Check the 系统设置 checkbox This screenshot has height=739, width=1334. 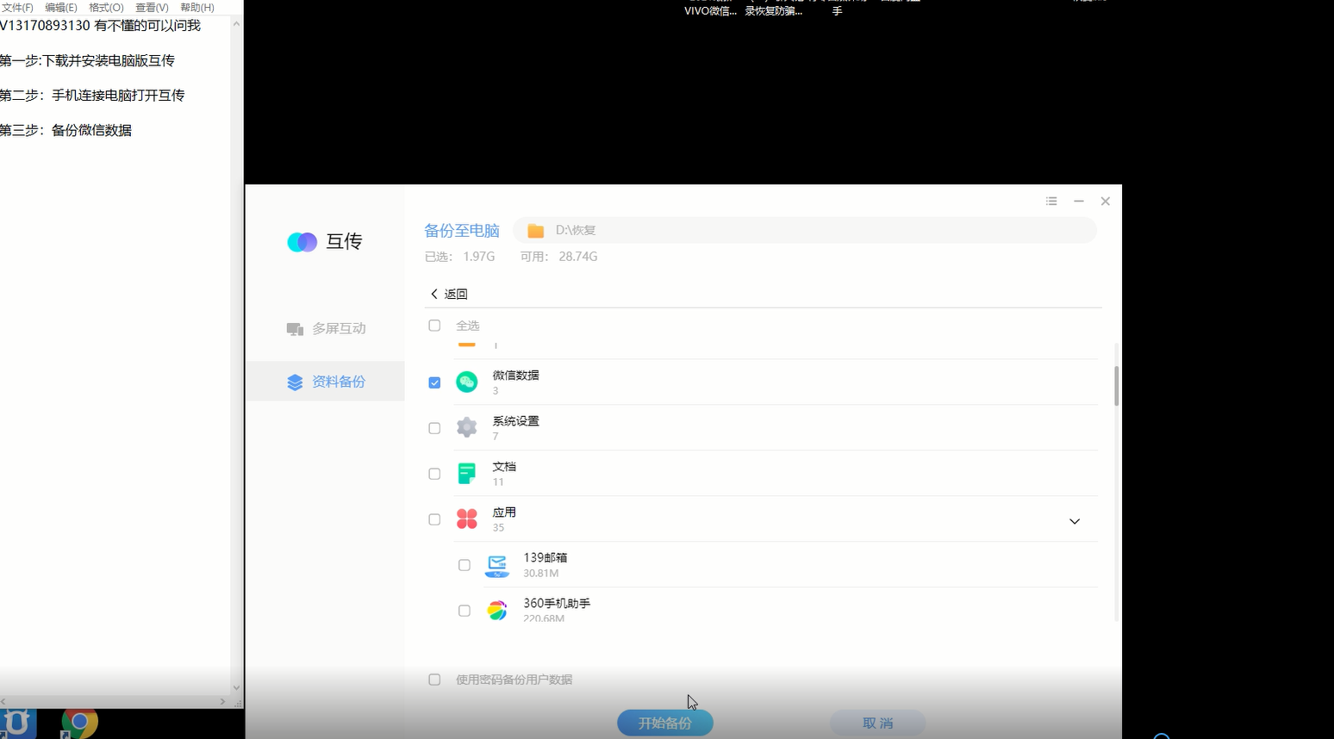click(434, 428)
